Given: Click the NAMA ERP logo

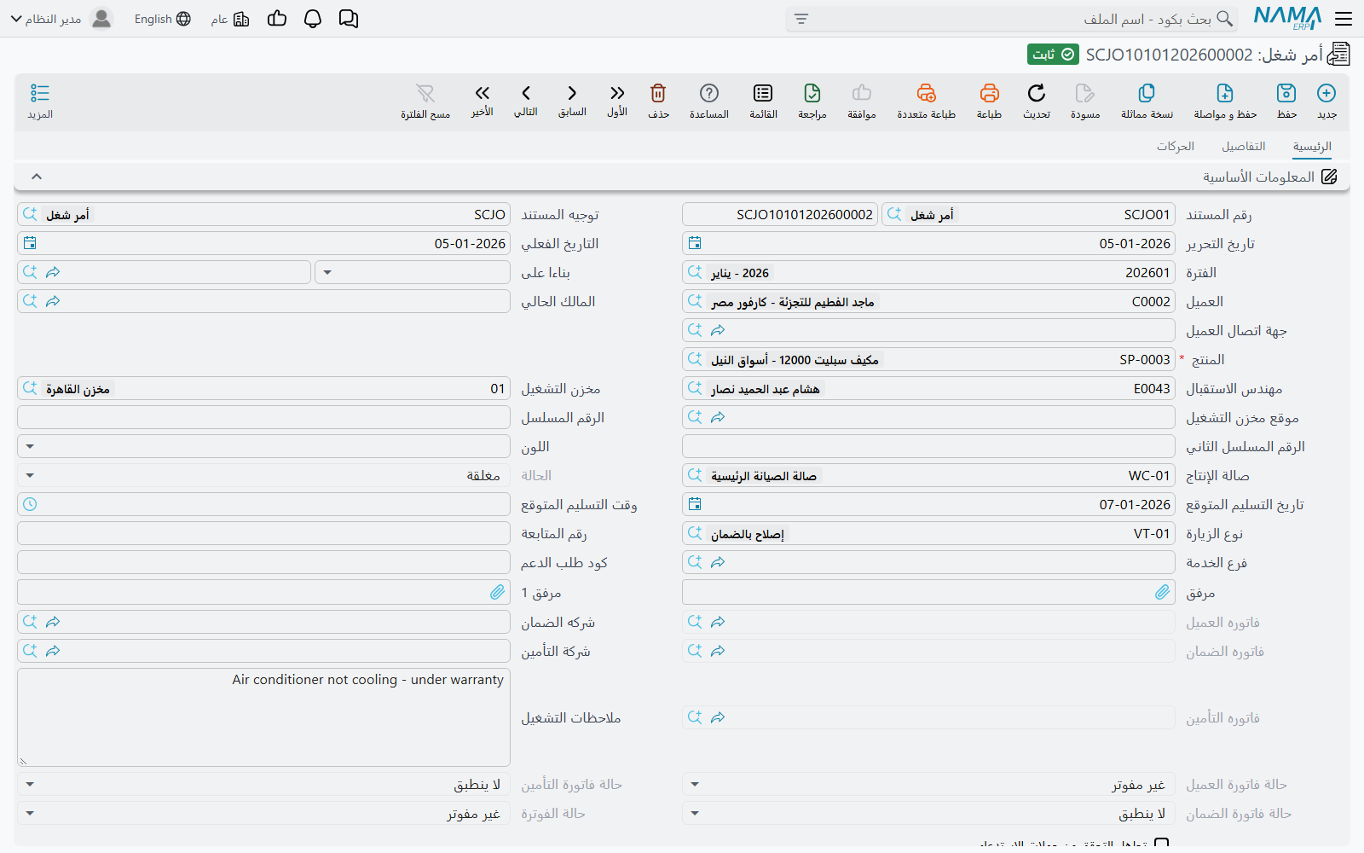Looking at the screenshot, I should pyautogui.click(x=1287, y=18).
